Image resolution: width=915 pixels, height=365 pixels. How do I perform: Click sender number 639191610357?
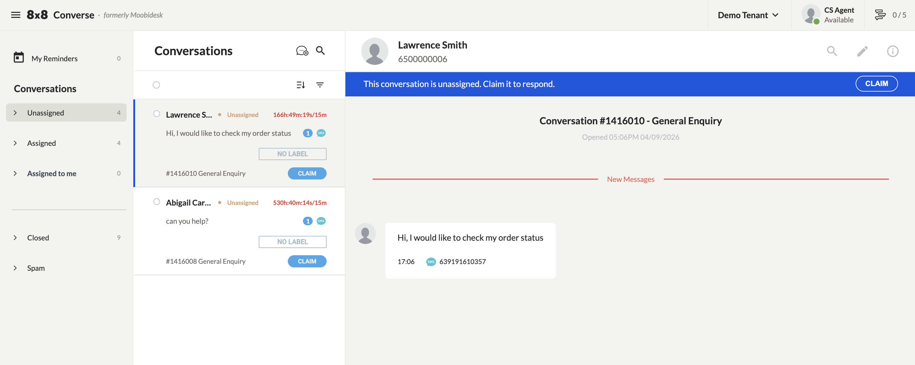click(x=462, y=262)
